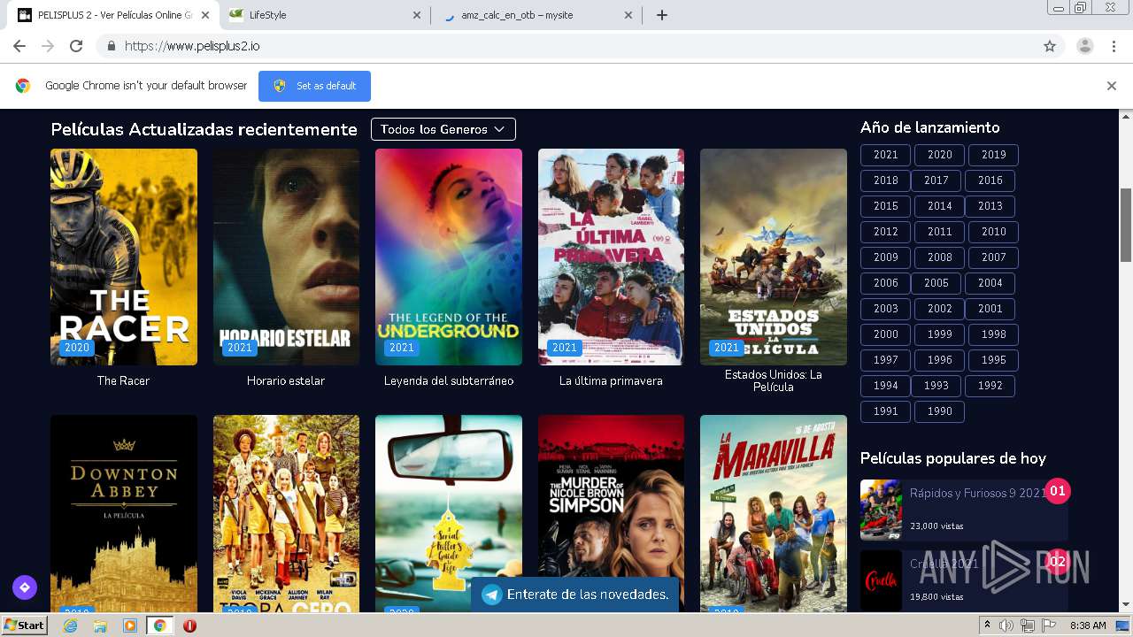Filter by year 2010
Image resolution: width=1133 pixels, height=637 pixels.
[993, 232]
